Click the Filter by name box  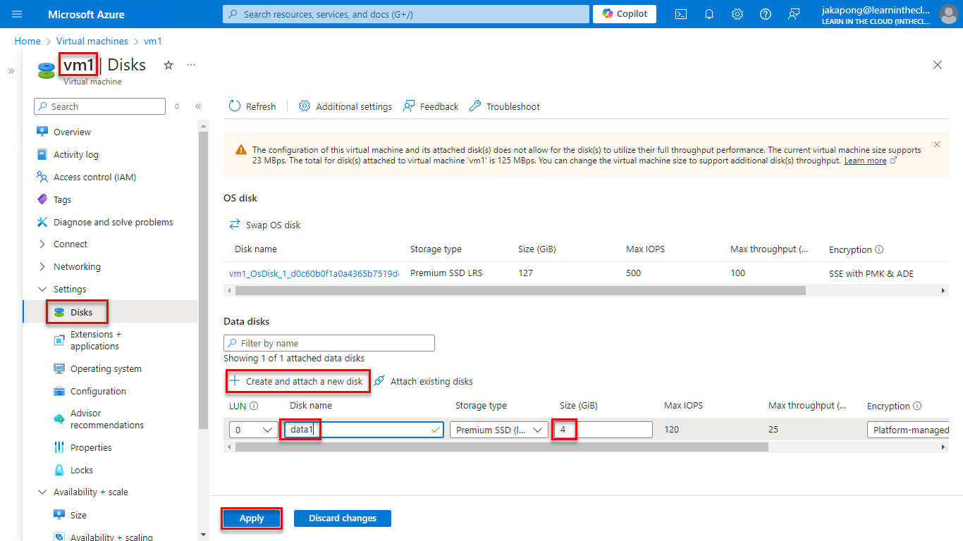[x=329, y=343]
